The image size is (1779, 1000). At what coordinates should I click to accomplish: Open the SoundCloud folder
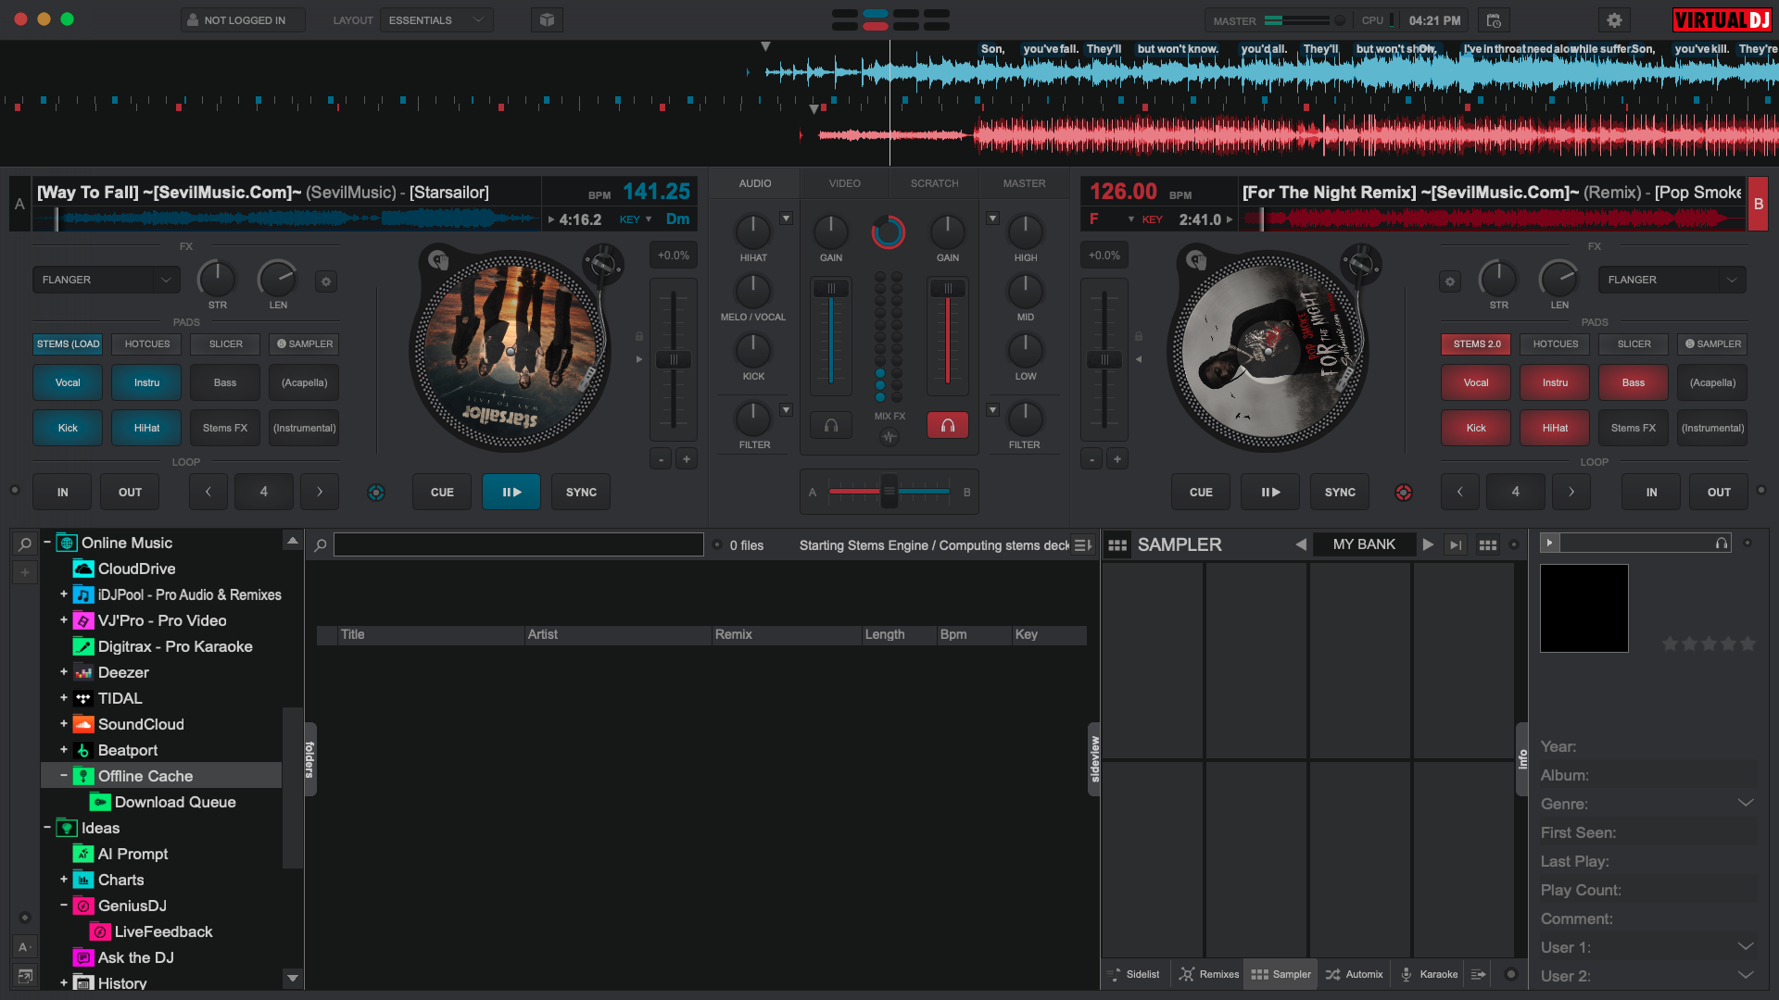tap(141, 724)
